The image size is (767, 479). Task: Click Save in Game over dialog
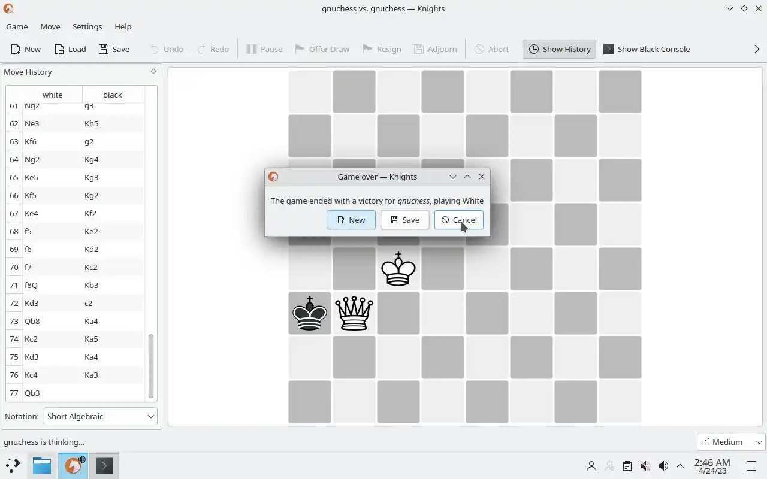point(404,220)
